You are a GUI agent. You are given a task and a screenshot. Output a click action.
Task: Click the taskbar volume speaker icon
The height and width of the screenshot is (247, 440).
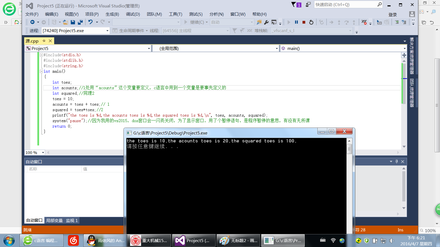point(392,241)
